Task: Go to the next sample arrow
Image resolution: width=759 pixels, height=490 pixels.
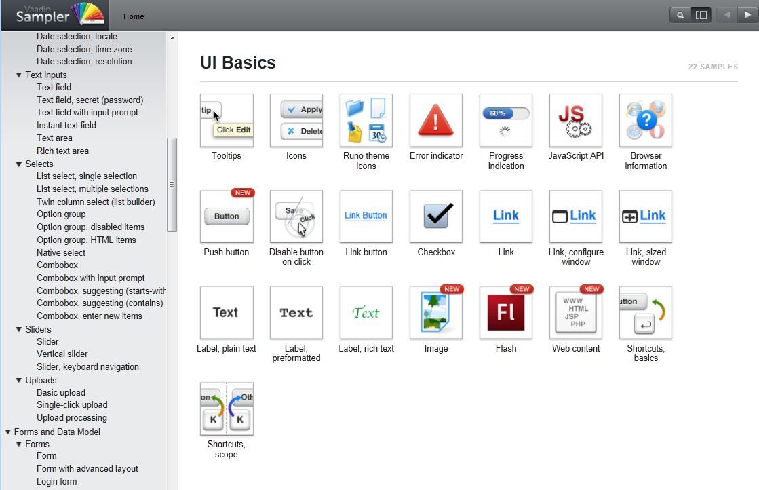Action: tap(747, 15)
